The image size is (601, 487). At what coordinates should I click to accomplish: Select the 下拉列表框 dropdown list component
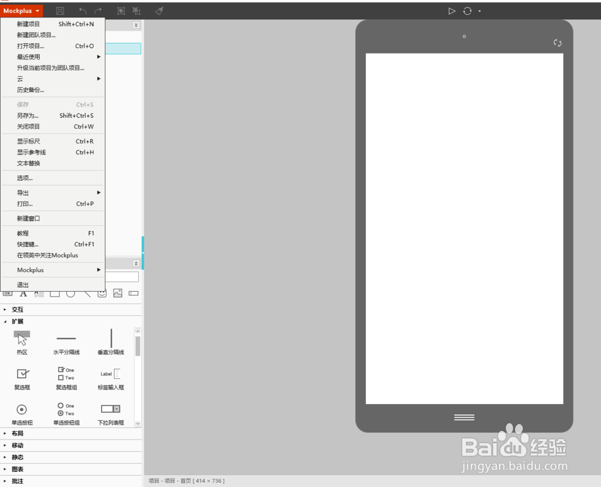111,414
